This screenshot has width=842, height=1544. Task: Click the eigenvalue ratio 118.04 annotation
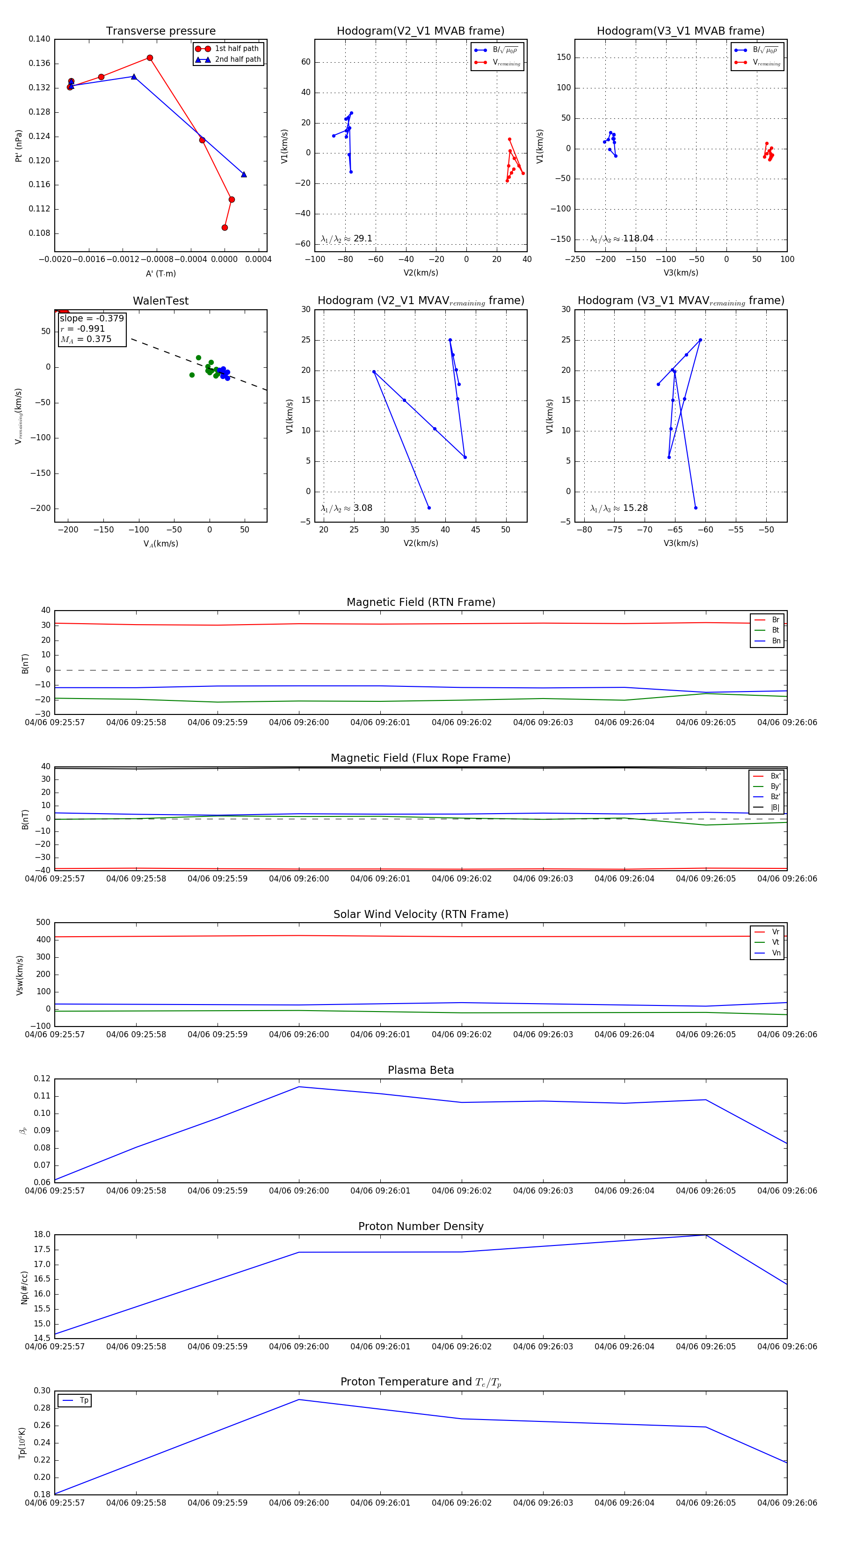click(x=622, y=239)
